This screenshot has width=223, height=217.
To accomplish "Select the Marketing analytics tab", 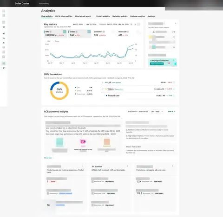I will 120,16.
